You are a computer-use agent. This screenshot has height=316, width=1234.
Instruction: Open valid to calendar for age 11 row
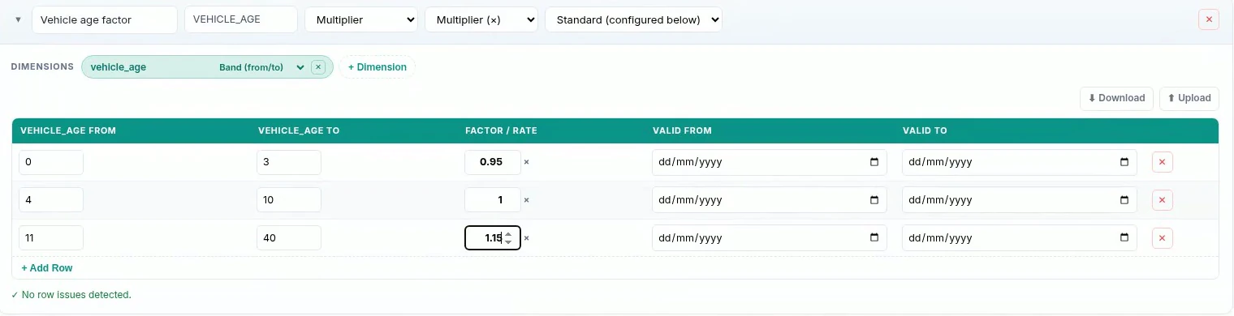tap(1124, 238)
